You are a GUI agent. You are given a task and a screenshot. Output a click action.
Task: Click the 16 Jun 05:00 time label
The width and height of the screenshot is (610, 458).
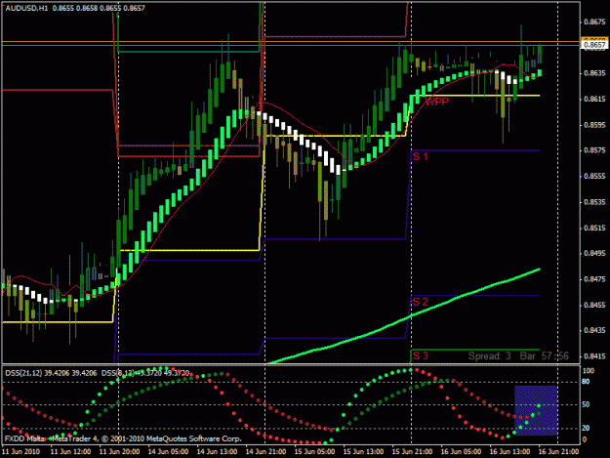[461, 452]
